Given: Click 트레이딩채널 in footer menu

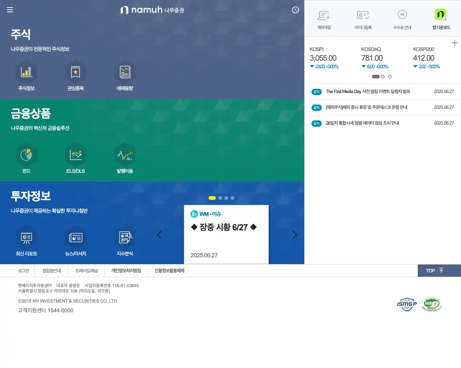Looking at the screenshot, I should [x=86, y=271].
